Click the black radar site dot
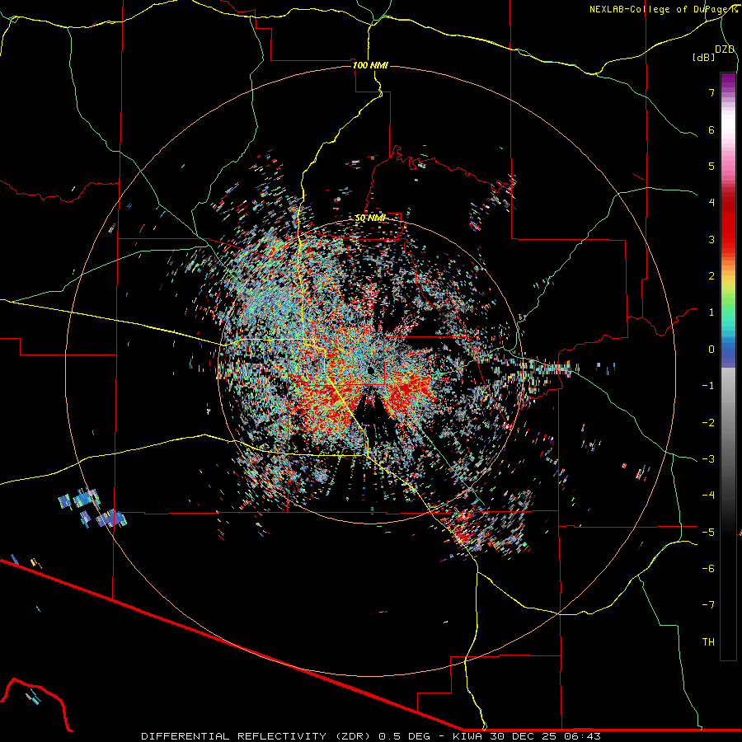The image size is (742, 742). coord(370,370)
